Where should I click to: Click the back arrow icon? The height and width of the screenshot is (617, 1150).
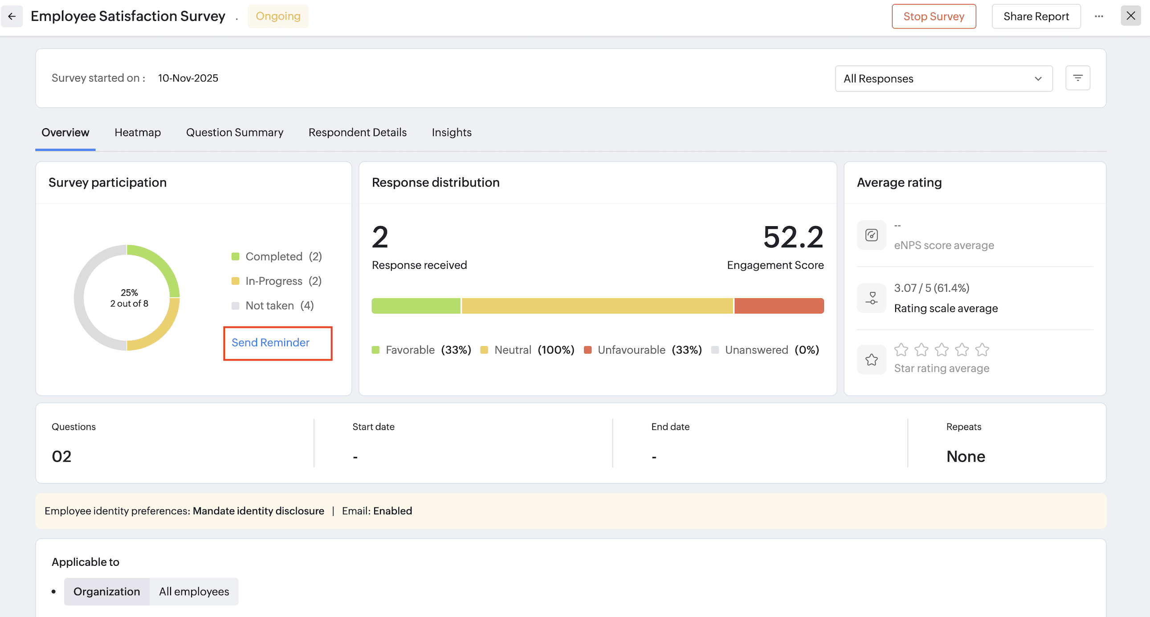12,16
